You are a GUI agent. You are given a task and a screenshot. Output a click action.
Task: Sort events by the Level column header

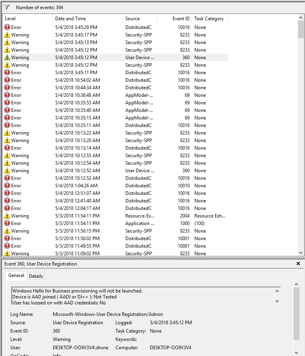click(x=27, y=19)
